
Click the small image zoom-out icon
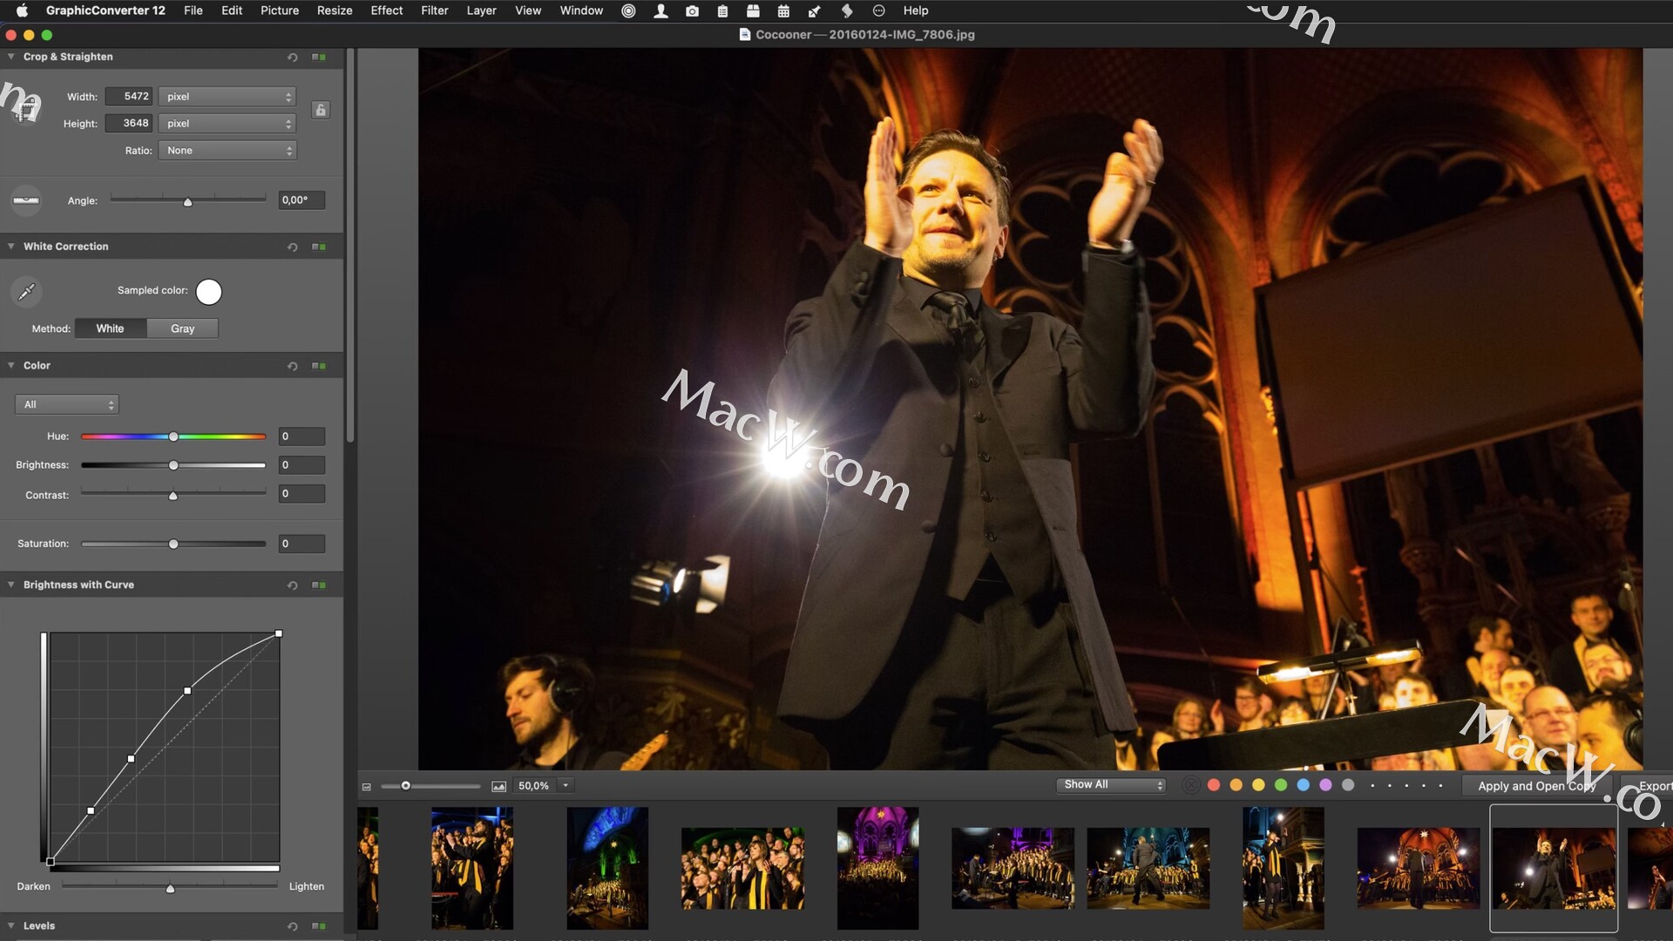[x=367, y=787]
